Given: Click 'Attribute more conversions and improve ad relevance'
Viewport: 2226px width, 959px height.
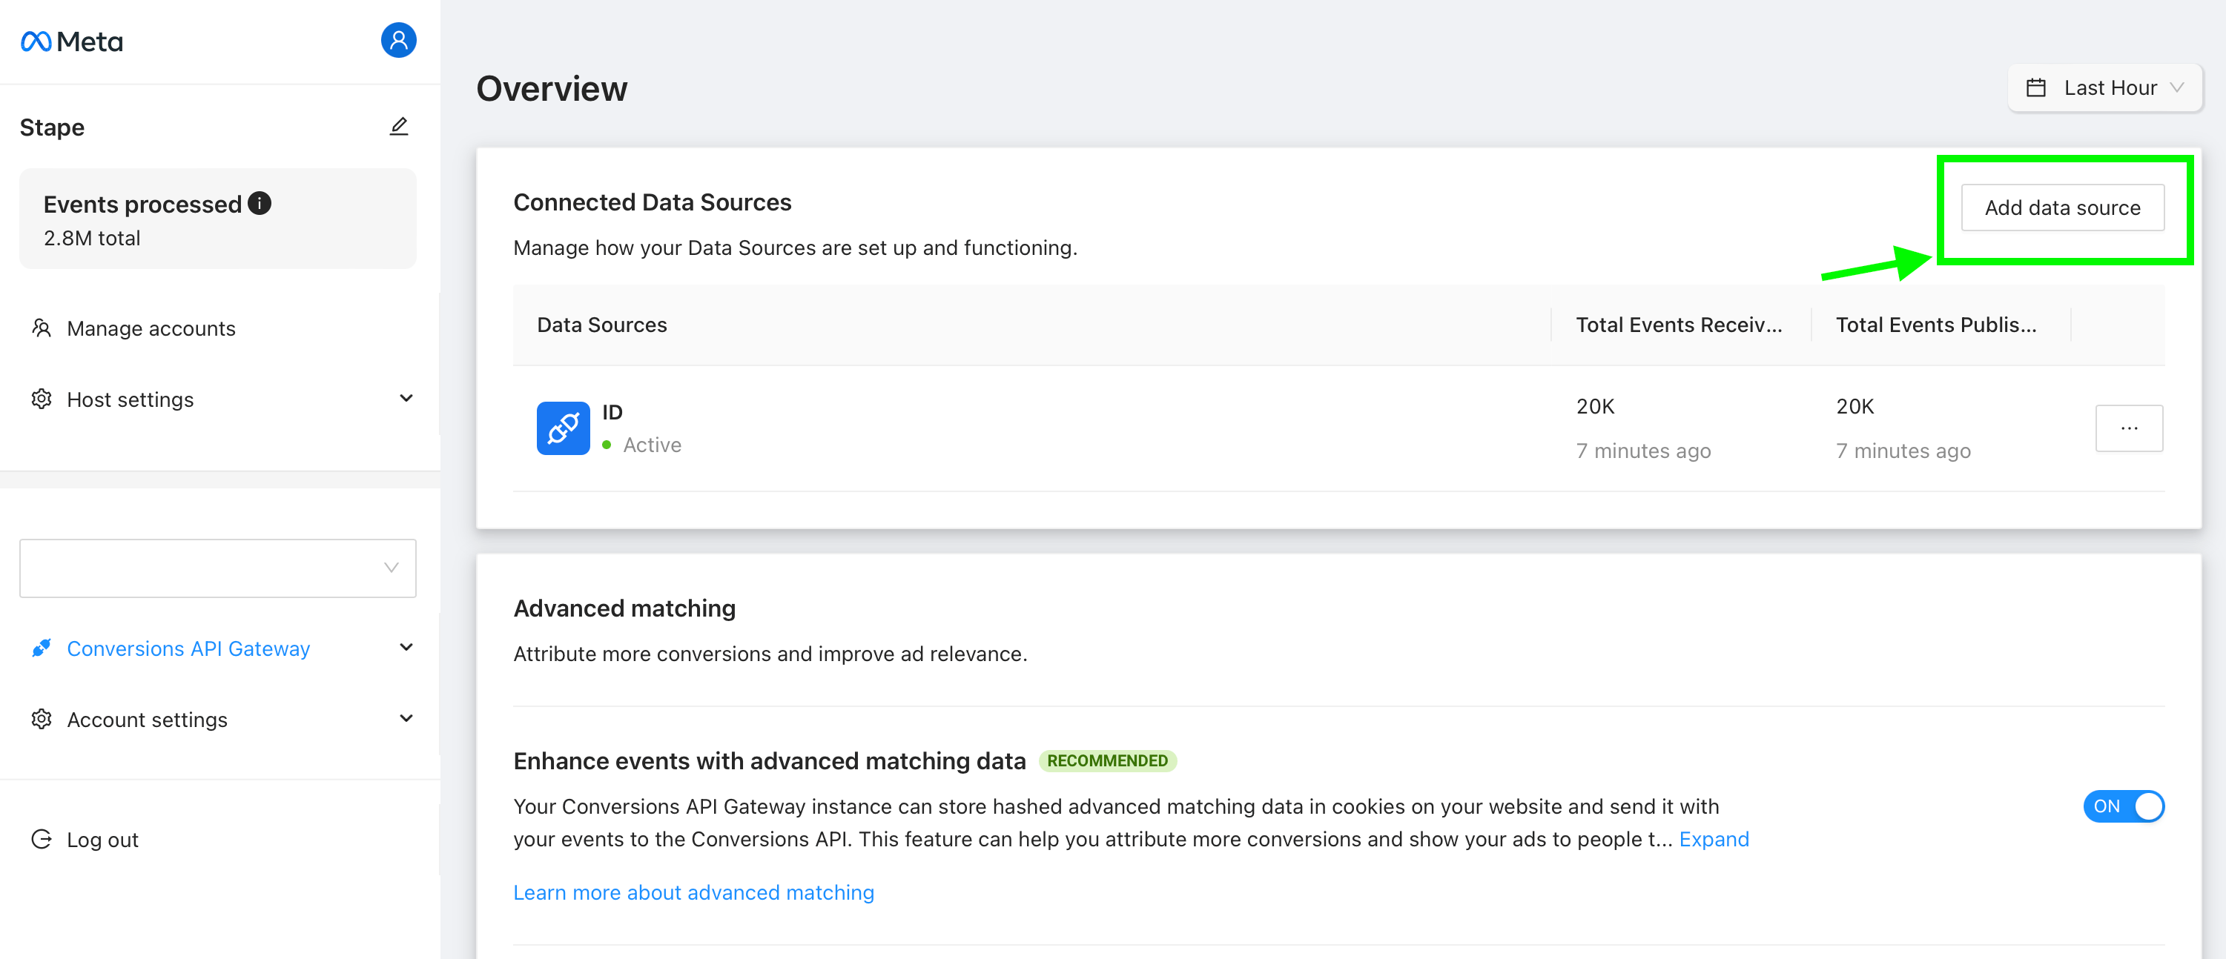Looking at the screenshot, I should 770,654.
